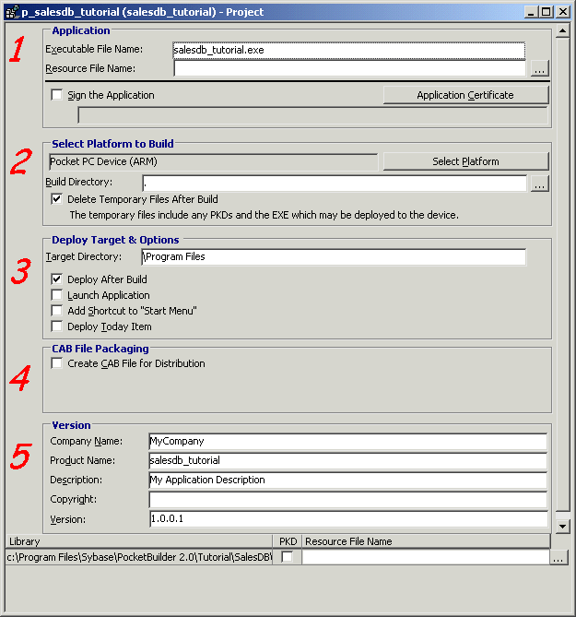Screen dimensions: 576x617
Task: Click the Product Name field
Action: coord(348,461)
